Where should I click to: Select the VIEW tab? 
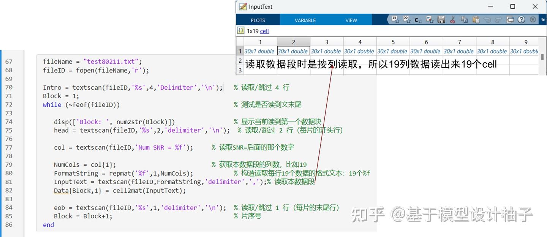coord(351,20)
